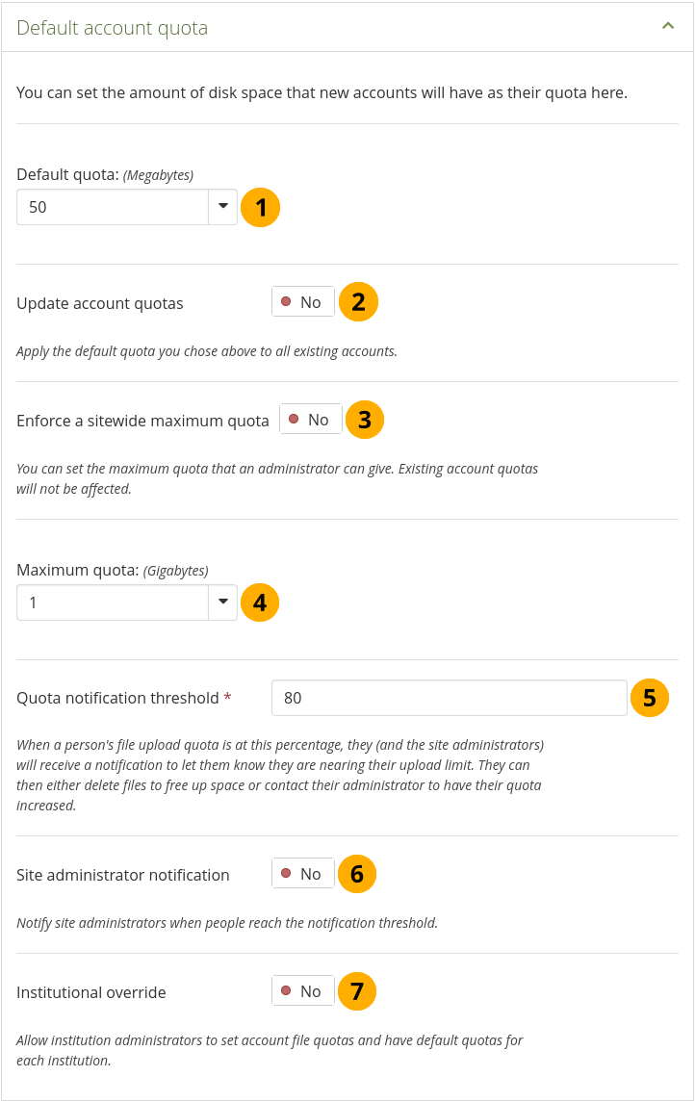Click the orange number 7 callout badge
The width and height of the screenshot is (695, 1102).
356,991
